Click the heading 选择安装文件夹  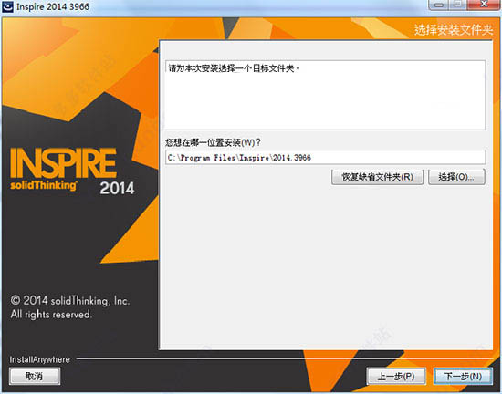[454, 30]
